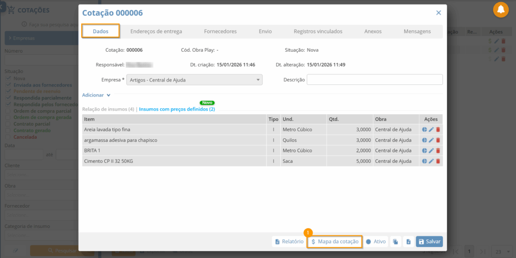Delete the argamassa adesiva item
Image resolution: width=516 pixels, height=258 pixels.
pyautogui.click(x=438, y=140)
